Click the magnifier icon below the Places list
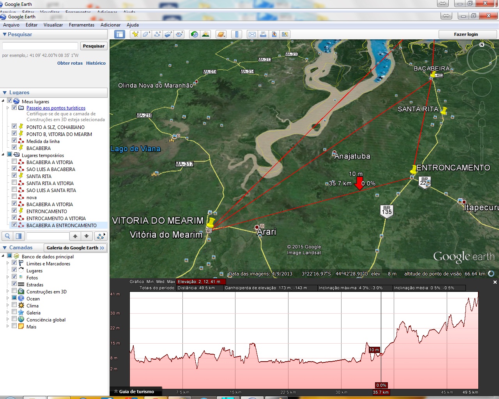The image size is (499, 399). (x=7, y=236)
